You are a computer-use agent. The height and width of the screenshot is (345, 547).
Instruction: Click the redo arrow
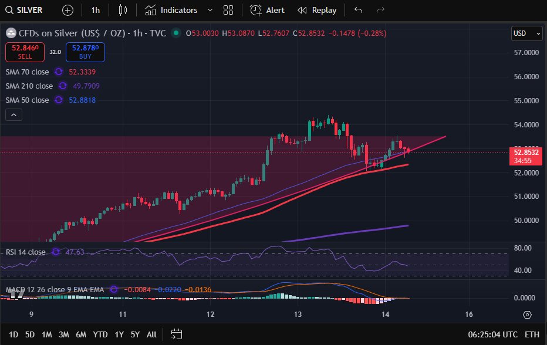380,10
